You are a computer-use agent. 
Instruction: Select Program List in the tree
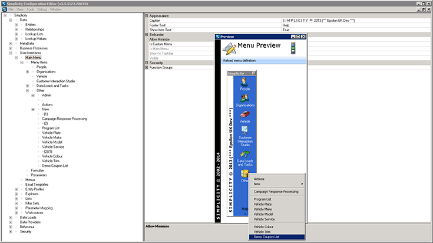(x=51, y=128)
